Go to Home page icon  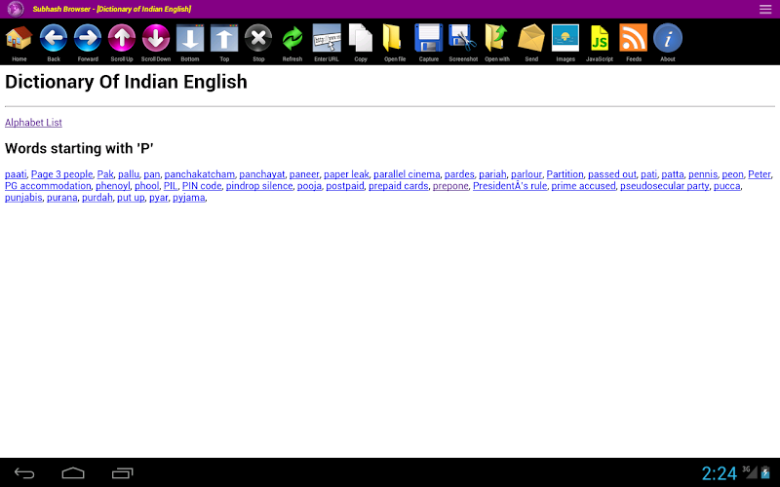19,38
